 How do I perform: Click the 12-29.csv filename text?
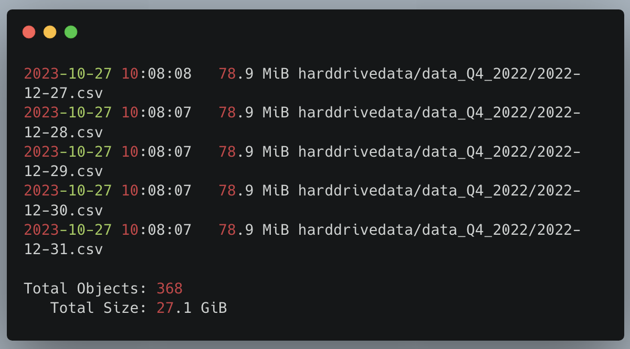pos(64,171)
